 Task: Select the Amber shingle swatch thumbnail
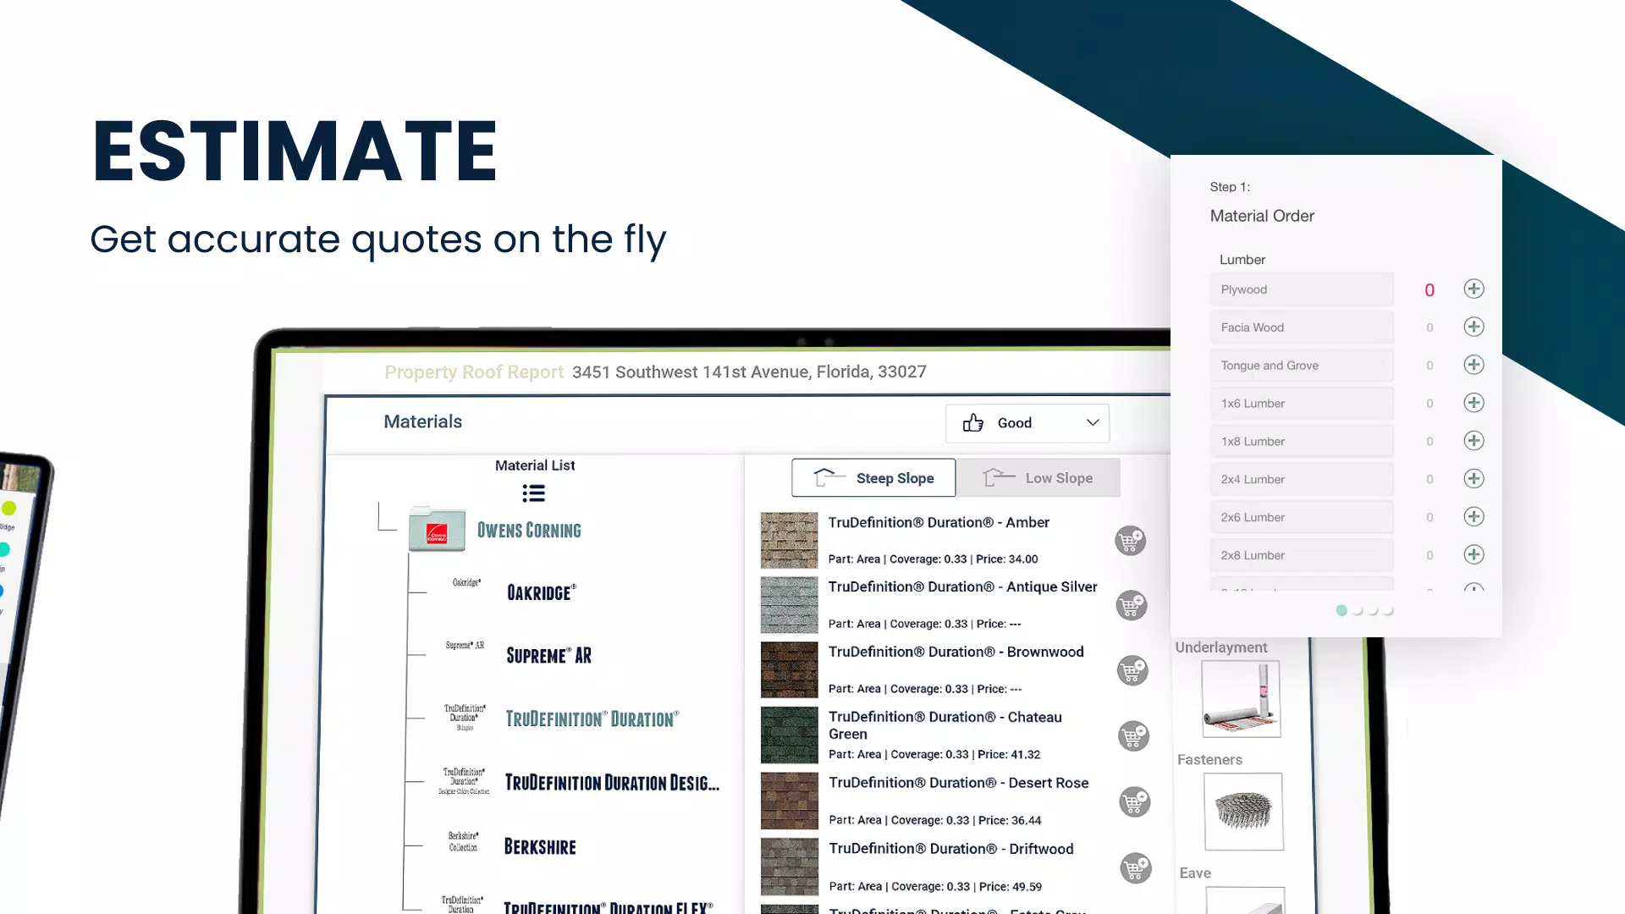[x=789, y=540]
